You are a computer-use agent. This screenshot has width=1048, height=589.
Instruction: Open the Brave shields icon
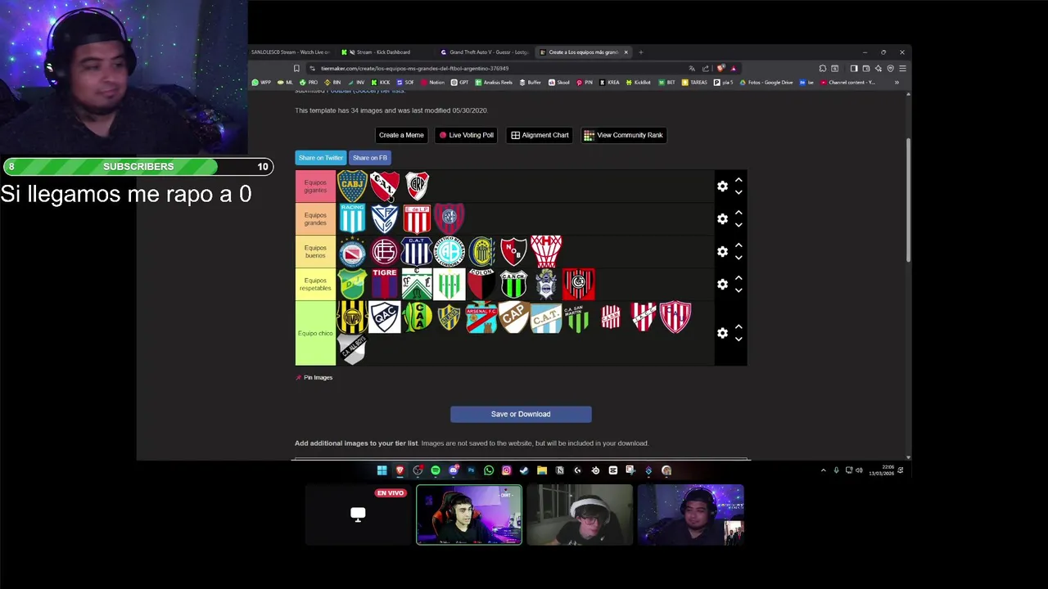pyautogui.click(x=720, y=69)
